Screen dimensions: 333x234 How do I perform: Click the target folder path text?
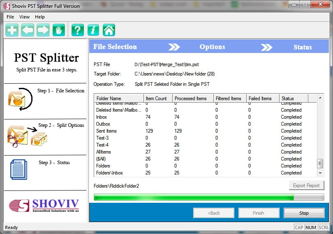[175, 74]
